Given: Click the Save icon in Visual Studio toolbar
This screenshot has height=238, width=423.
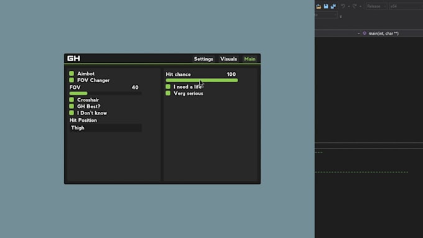Looking at the screenshot, I should (326, 6).
